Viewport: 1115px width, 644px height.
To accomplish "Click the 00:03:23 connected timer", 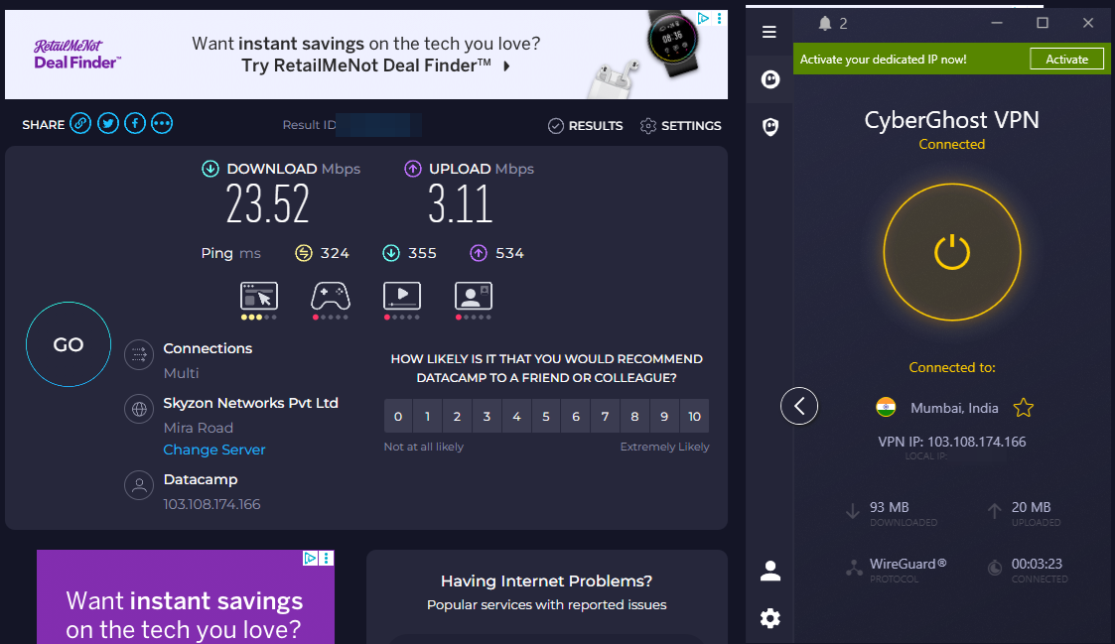I will click(x=1037, y=564).
